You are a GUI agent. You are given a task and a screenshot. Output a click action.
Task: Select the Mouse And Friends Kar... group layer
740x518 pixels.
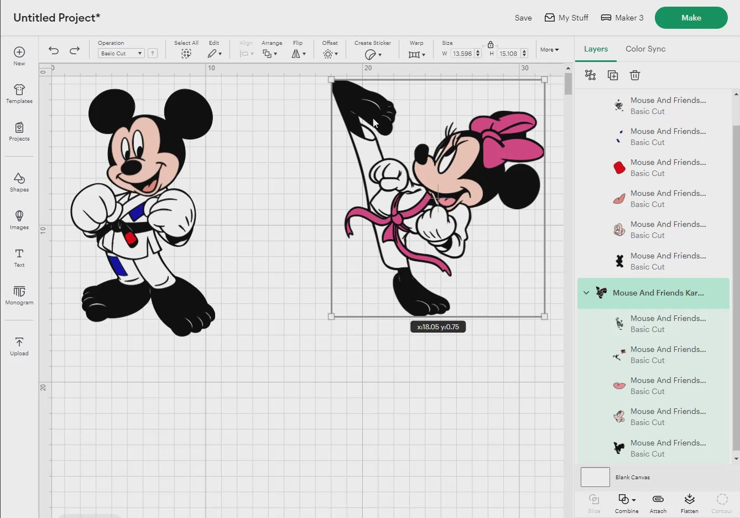coord(654,293)
